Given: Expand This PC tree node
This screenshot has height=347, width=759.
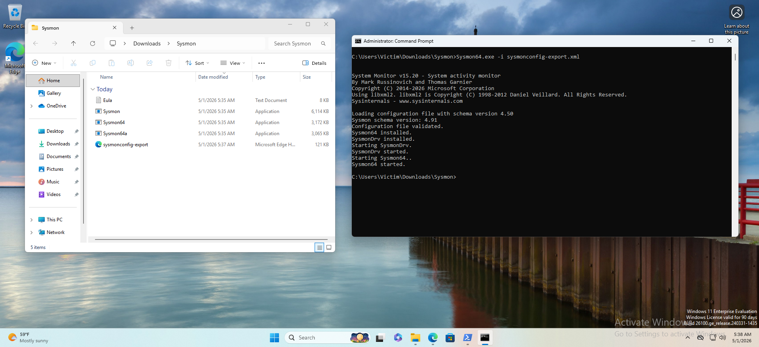Looking at the screenshot, I should (32, 220).
